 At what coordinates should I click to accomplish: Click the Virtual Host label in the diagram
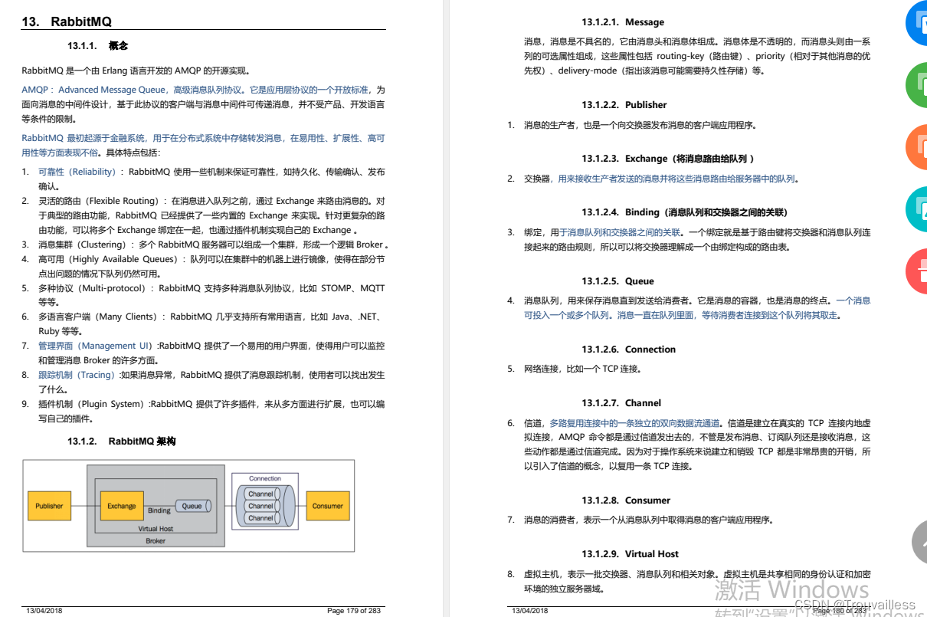pos(156,529)
